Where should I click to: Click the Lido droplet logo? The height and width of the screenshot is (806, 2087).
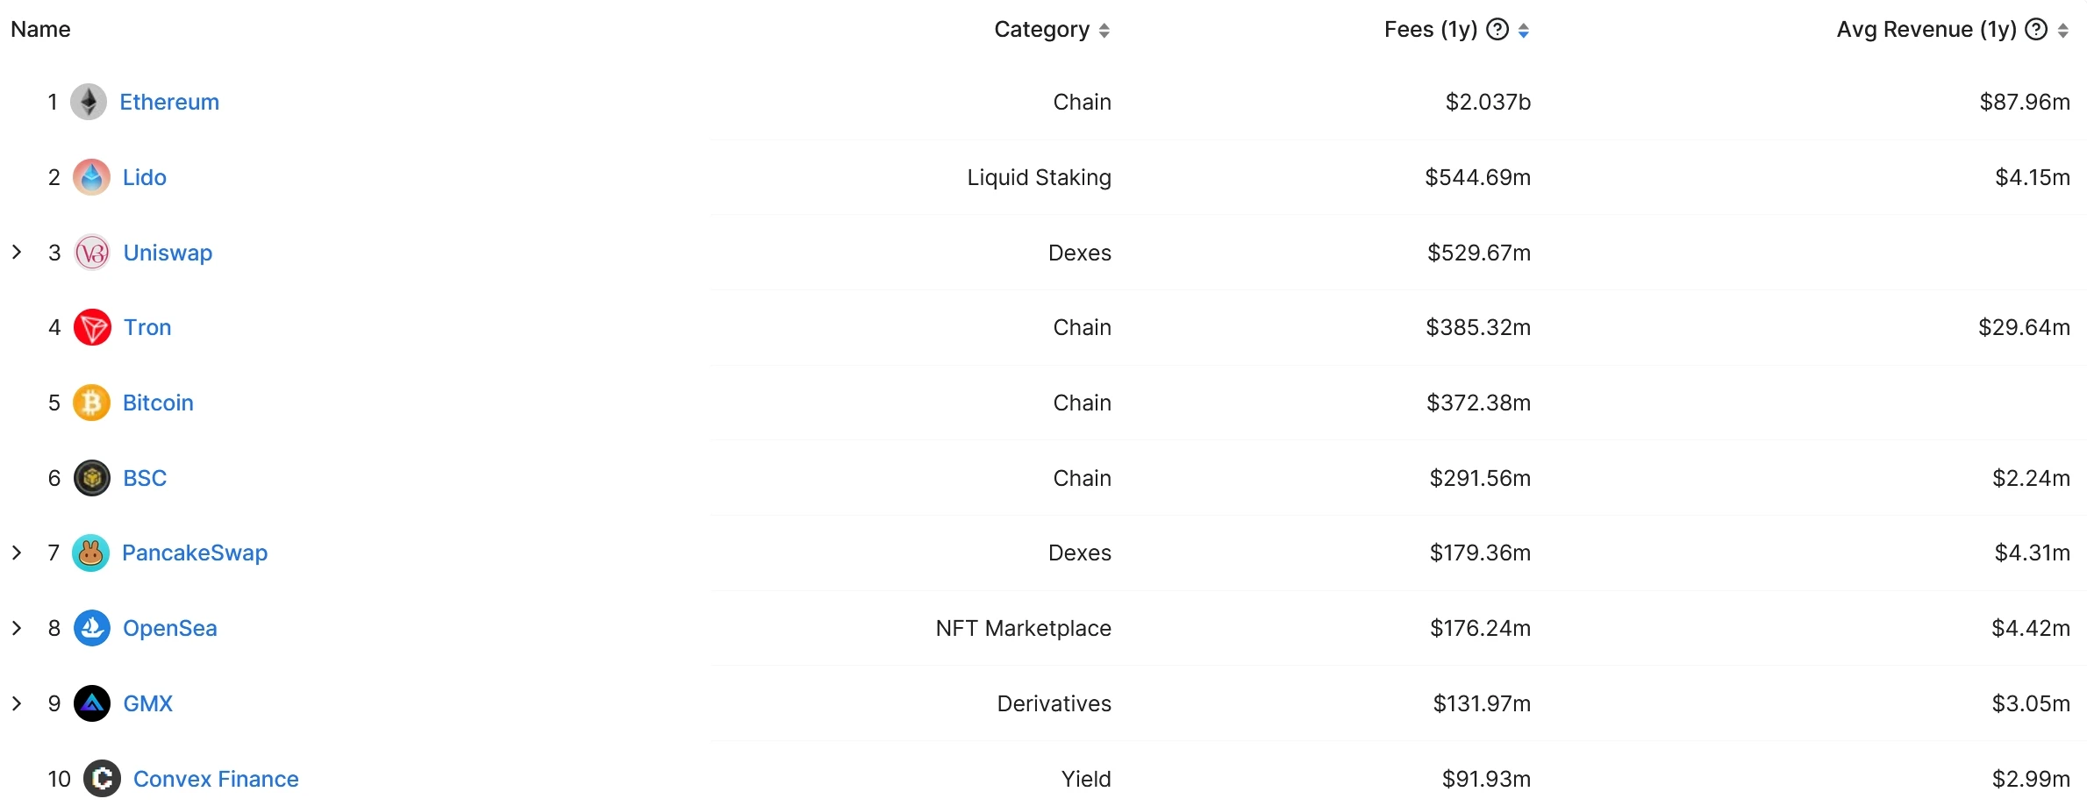click(92, 178)
